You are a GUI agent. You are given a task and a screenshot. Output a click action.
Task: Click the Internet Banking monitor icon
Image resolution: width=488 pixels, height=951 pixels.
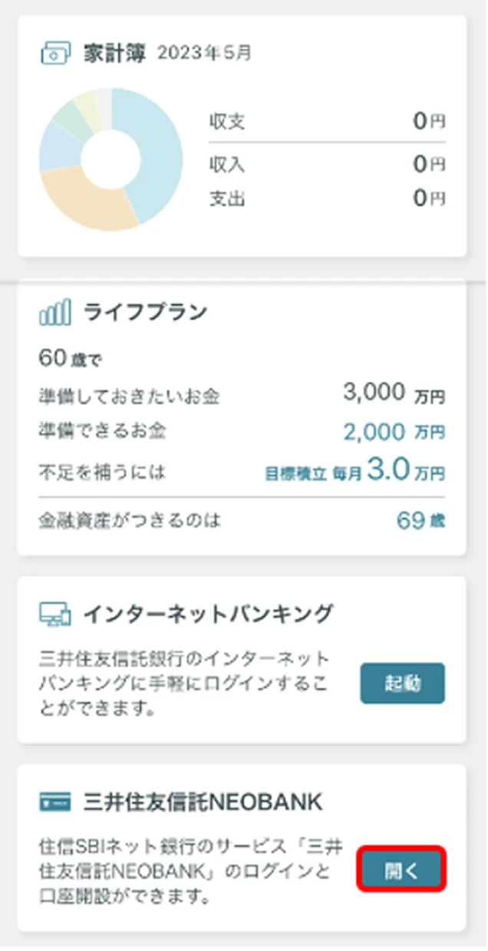click(55, 614)
